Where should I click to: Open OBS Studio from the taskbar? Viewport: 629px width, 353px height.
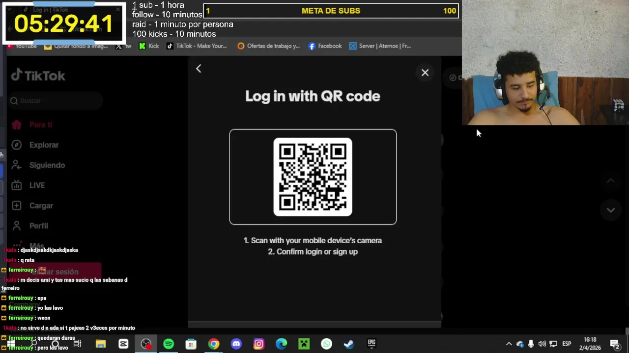(146, 344)
